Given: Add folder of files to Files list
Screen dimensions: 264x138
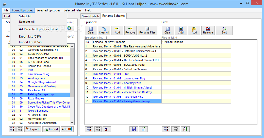Looking at the screenshot, I should pyautogui.click(x=194, y=30).
